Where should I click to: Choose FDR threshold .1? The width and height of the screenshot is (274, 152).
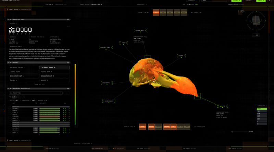(x=19, y=97)
